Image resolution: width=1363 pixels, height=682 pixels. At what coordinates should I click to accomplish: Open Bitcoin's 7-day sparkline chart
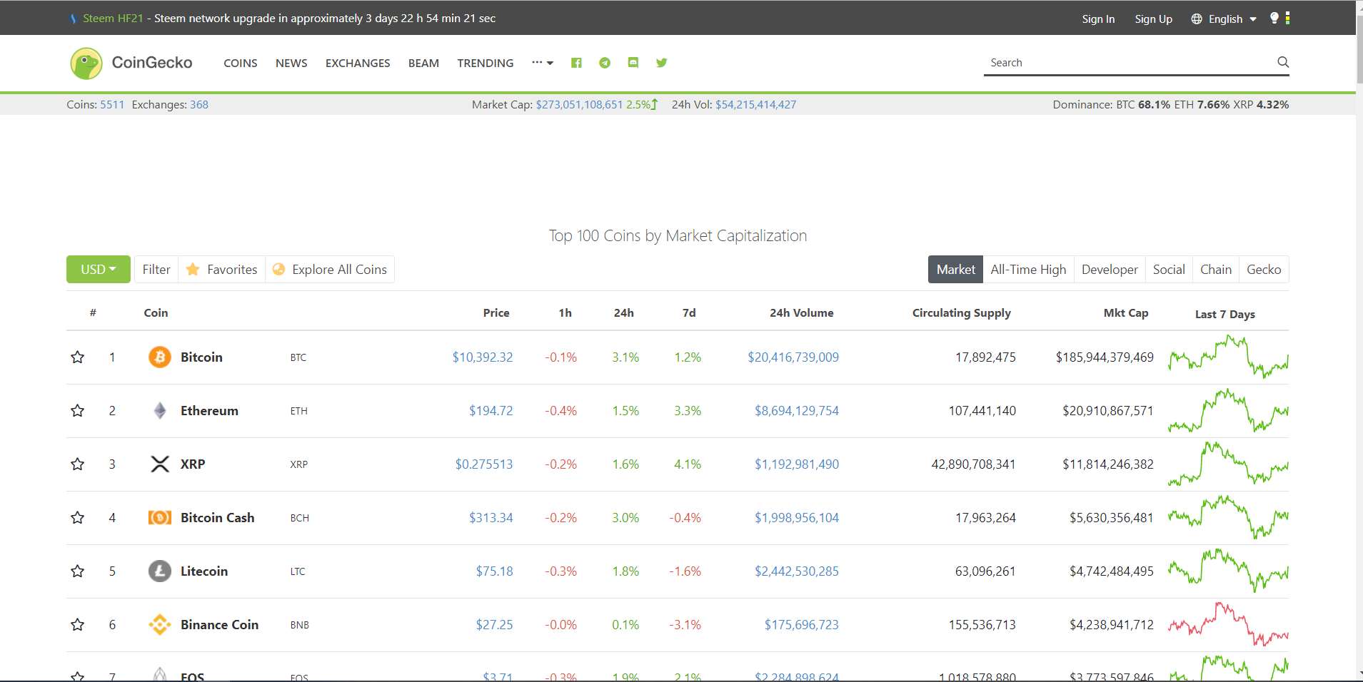1229,357
